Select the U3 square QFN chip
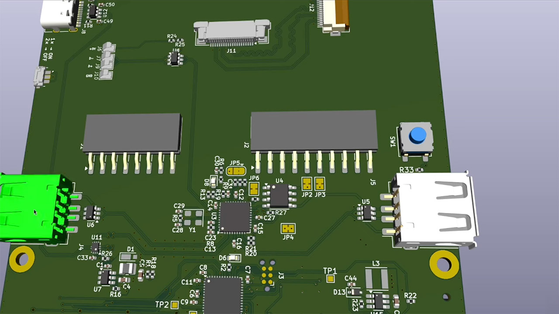 point(235,217)
